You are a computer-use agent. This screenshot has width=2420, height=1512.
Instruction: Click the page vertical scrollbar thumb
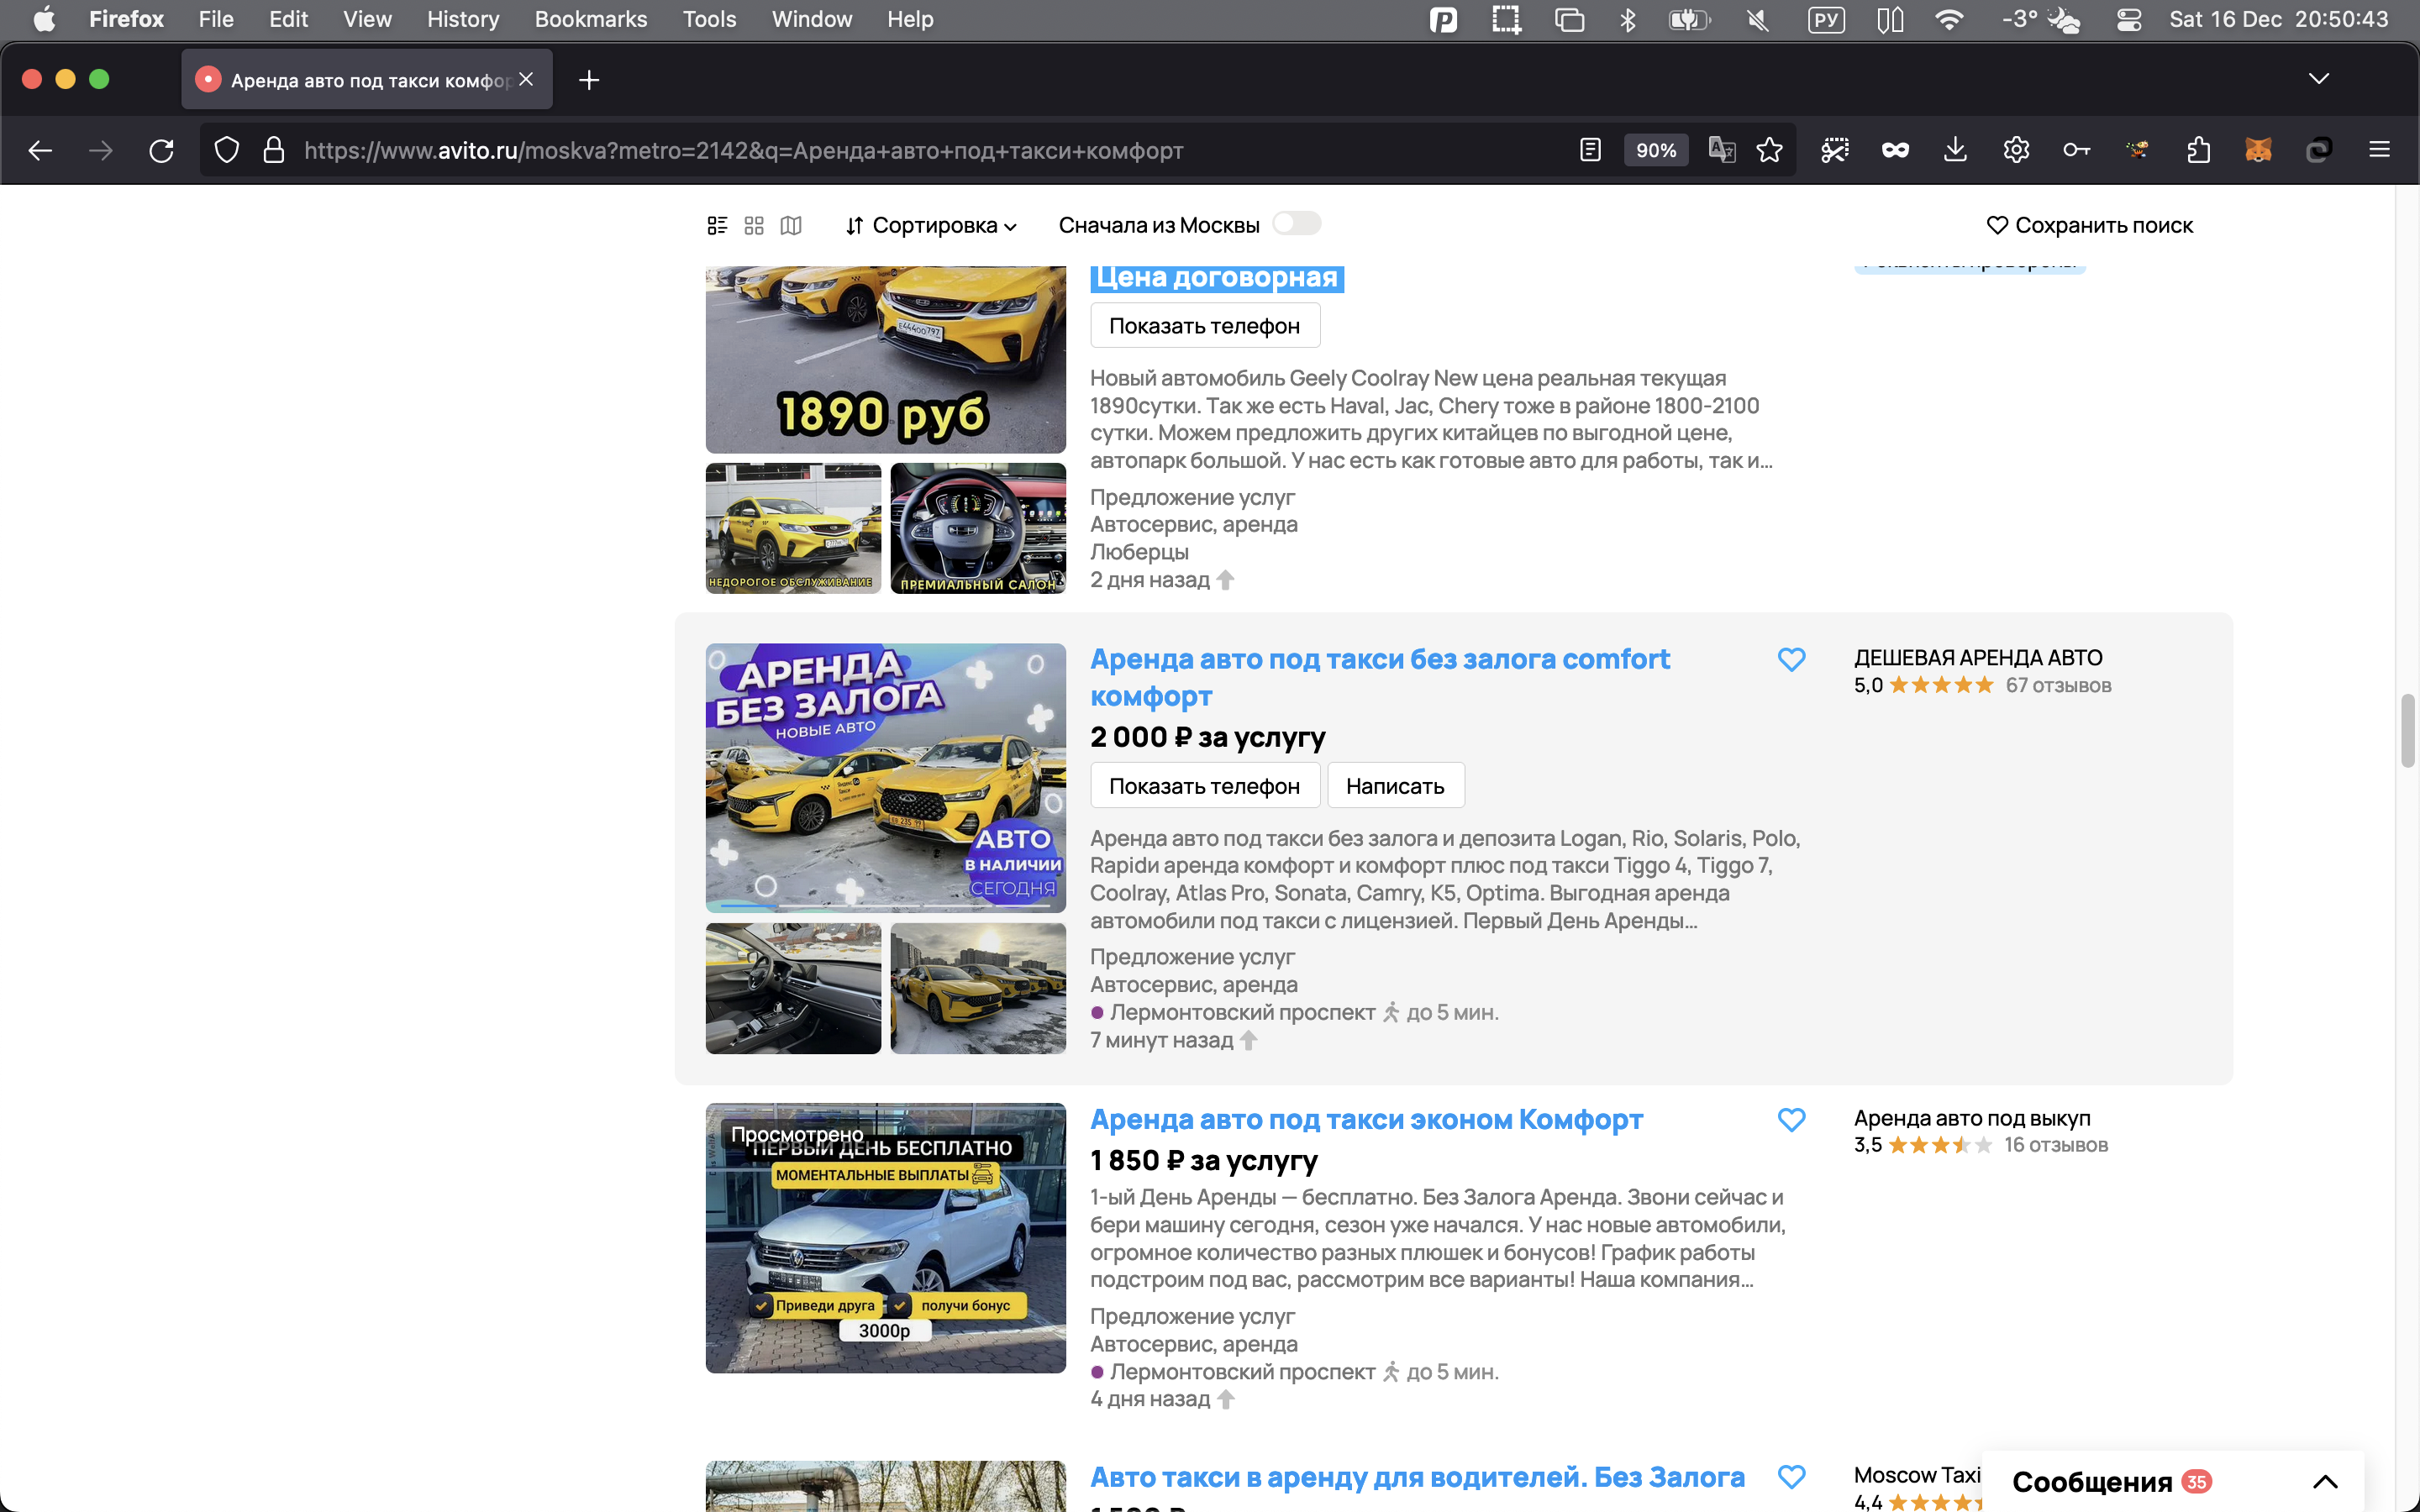coord(2407,730)
